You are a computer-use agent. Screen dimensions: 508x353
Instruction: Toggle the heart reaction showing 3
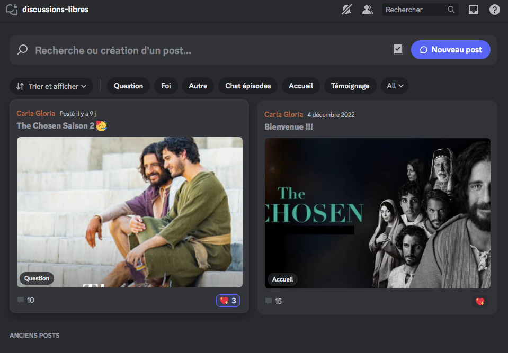pyautogui.click(x=228, y=301)
